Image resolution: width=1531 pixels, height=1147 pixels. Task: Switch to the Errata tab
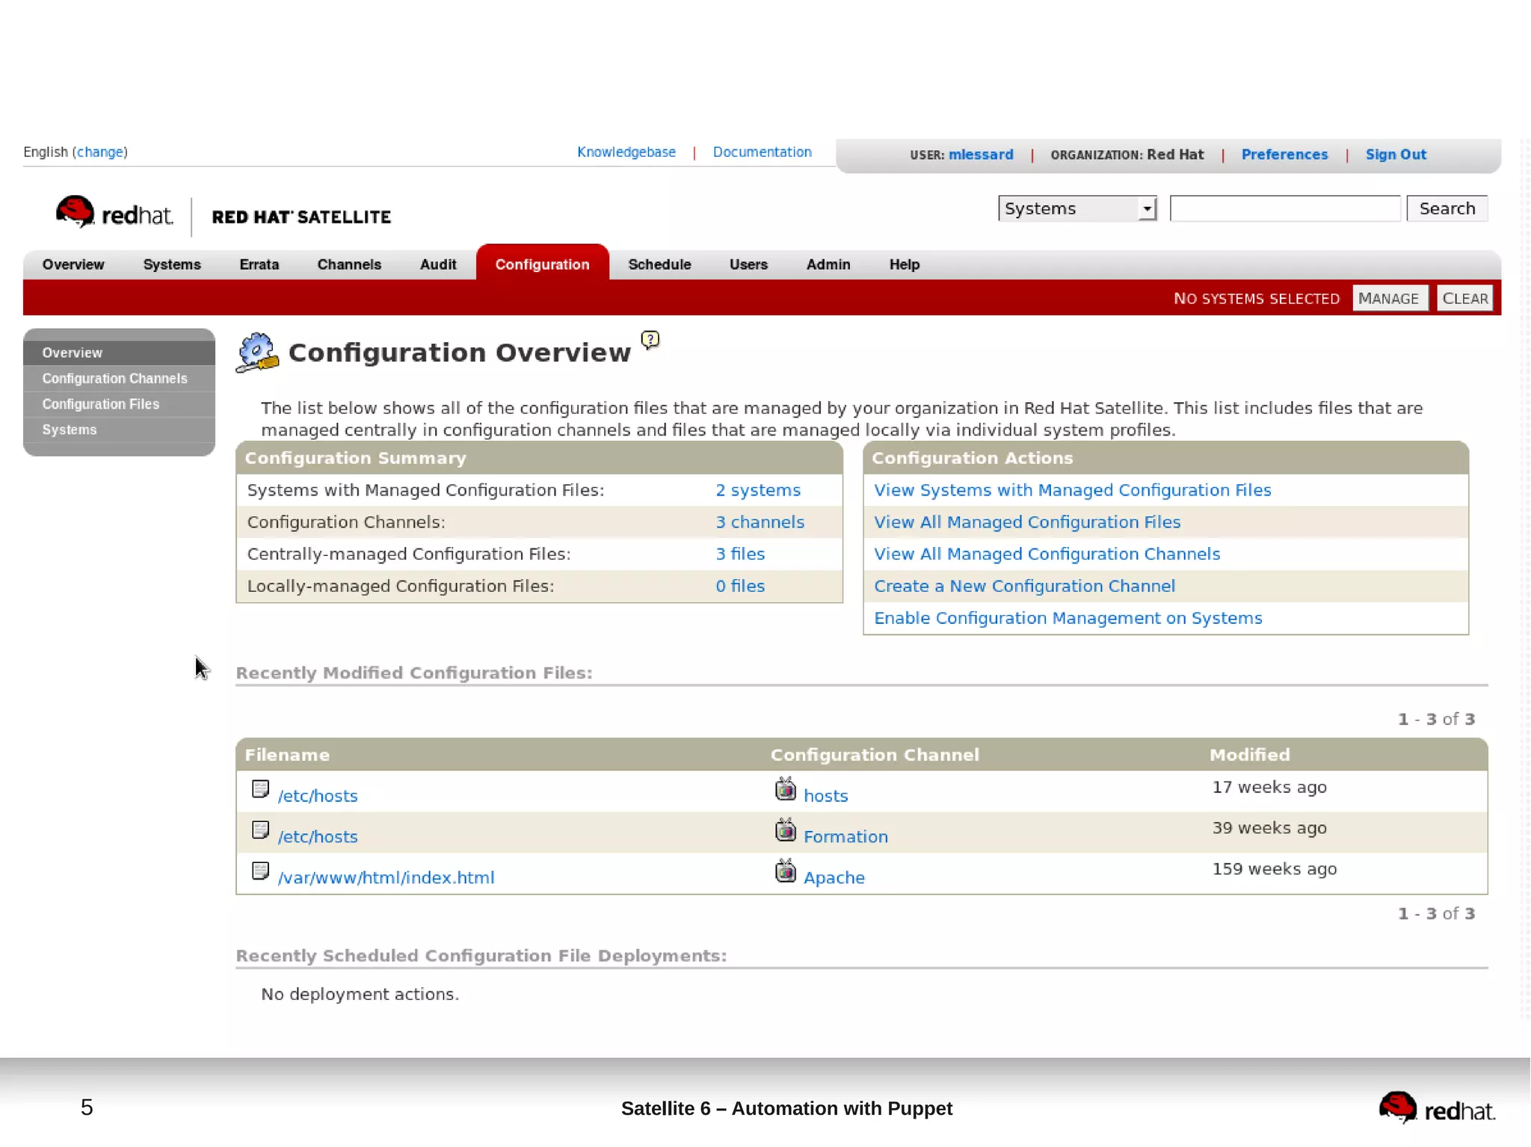pyautogui.click(x=259, y=265)
